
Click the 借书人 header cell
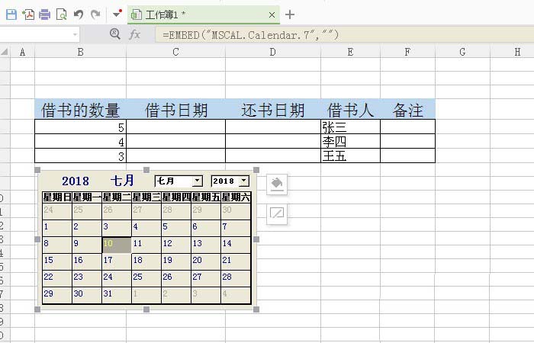pos(350,109)
